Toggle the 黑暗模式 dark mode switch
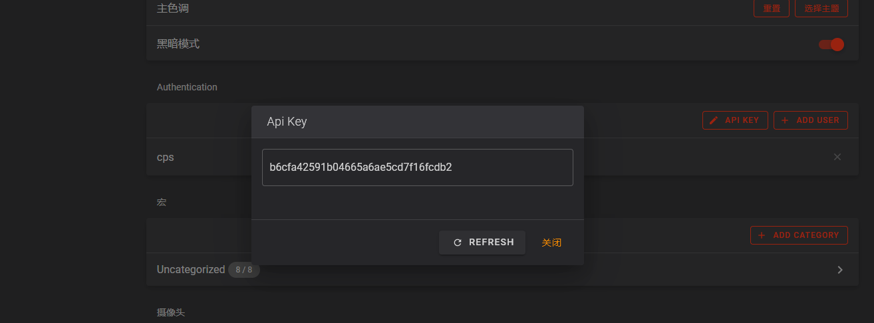 pyautogui.click(x=831, y=45)
